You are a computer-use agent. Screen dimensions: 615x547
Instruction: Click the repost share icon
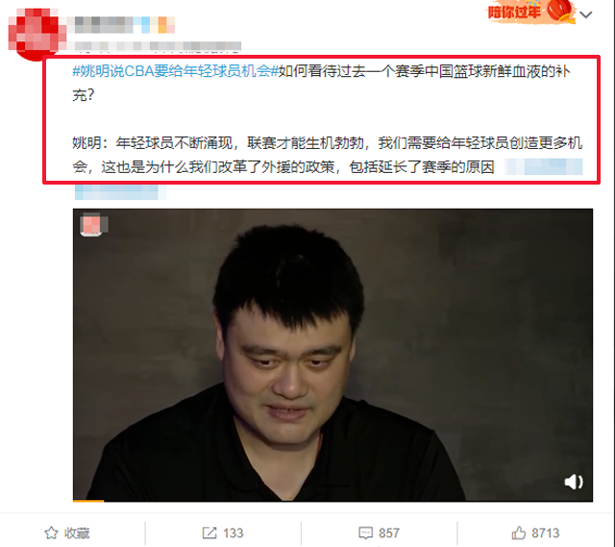point(209,533)
